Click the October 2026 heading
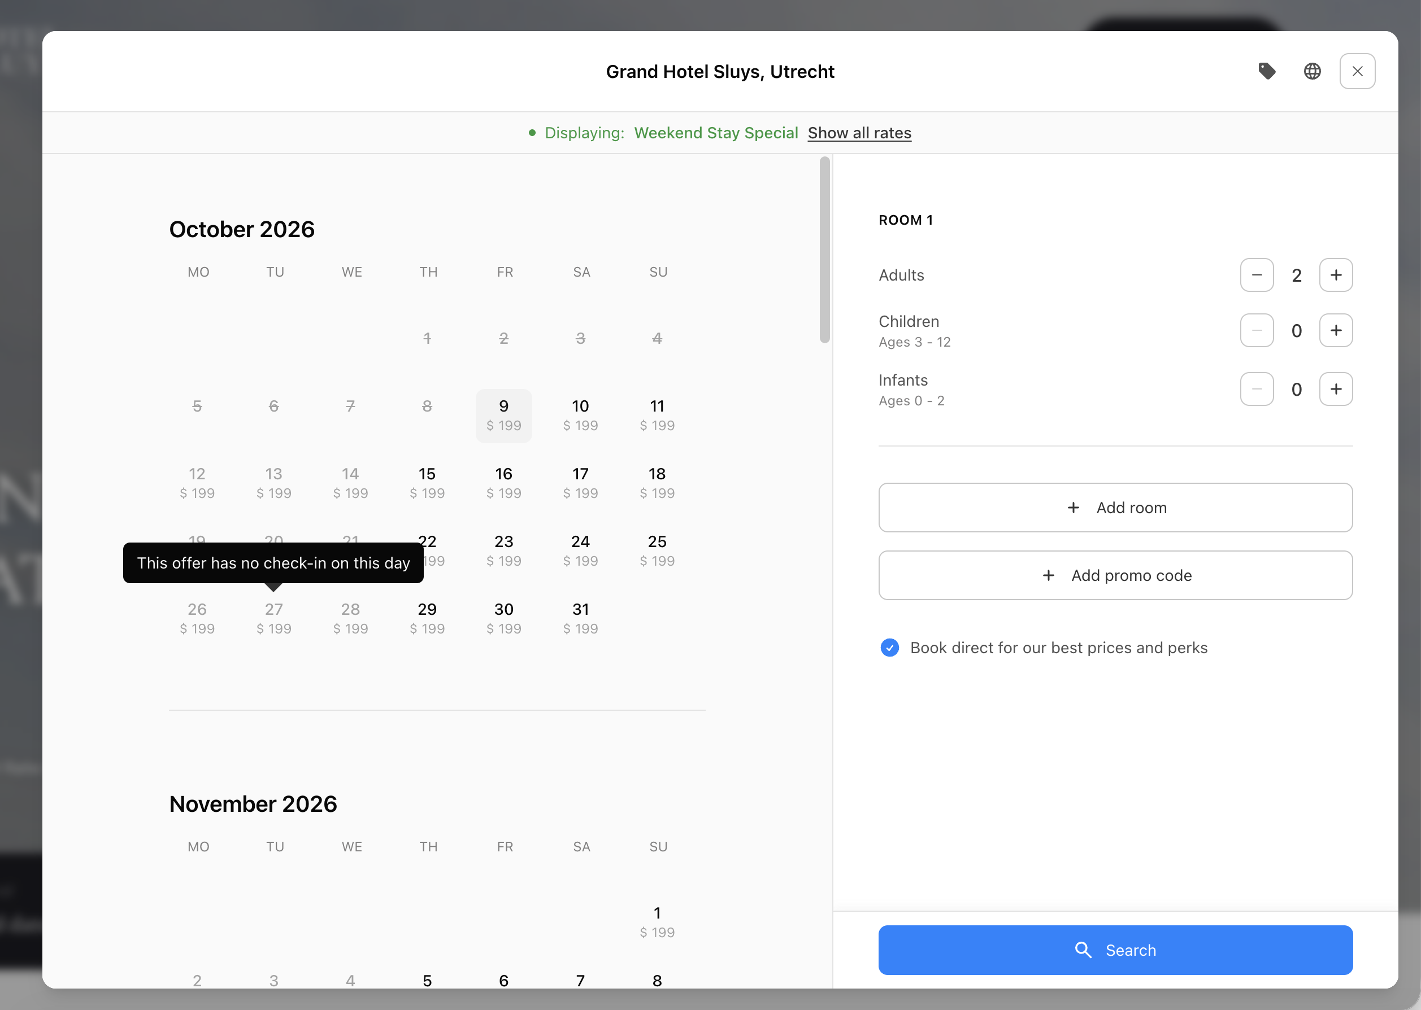The width and height of the screenshot is (1421, 1010). click(x=241, y=229)
